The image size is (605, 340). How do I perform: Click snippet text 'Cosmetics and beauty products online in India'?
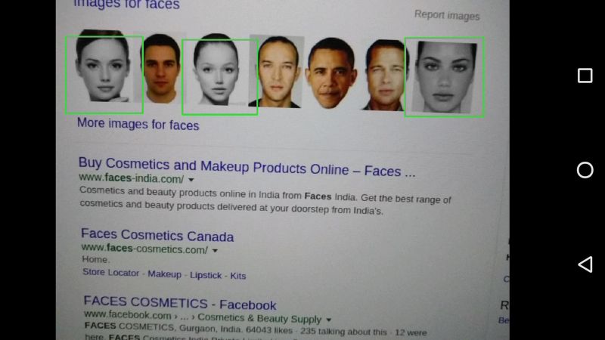180,193
